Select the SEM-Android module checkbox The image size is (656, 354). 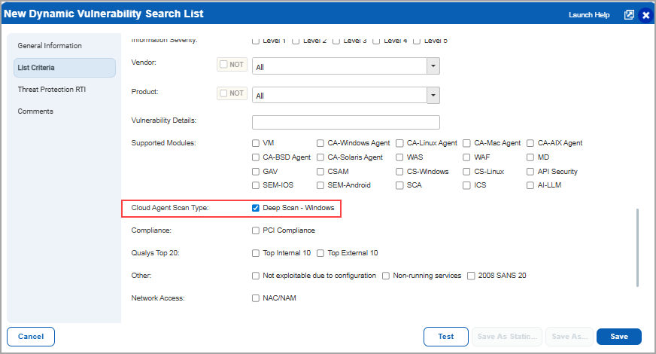tap(320, 185)
